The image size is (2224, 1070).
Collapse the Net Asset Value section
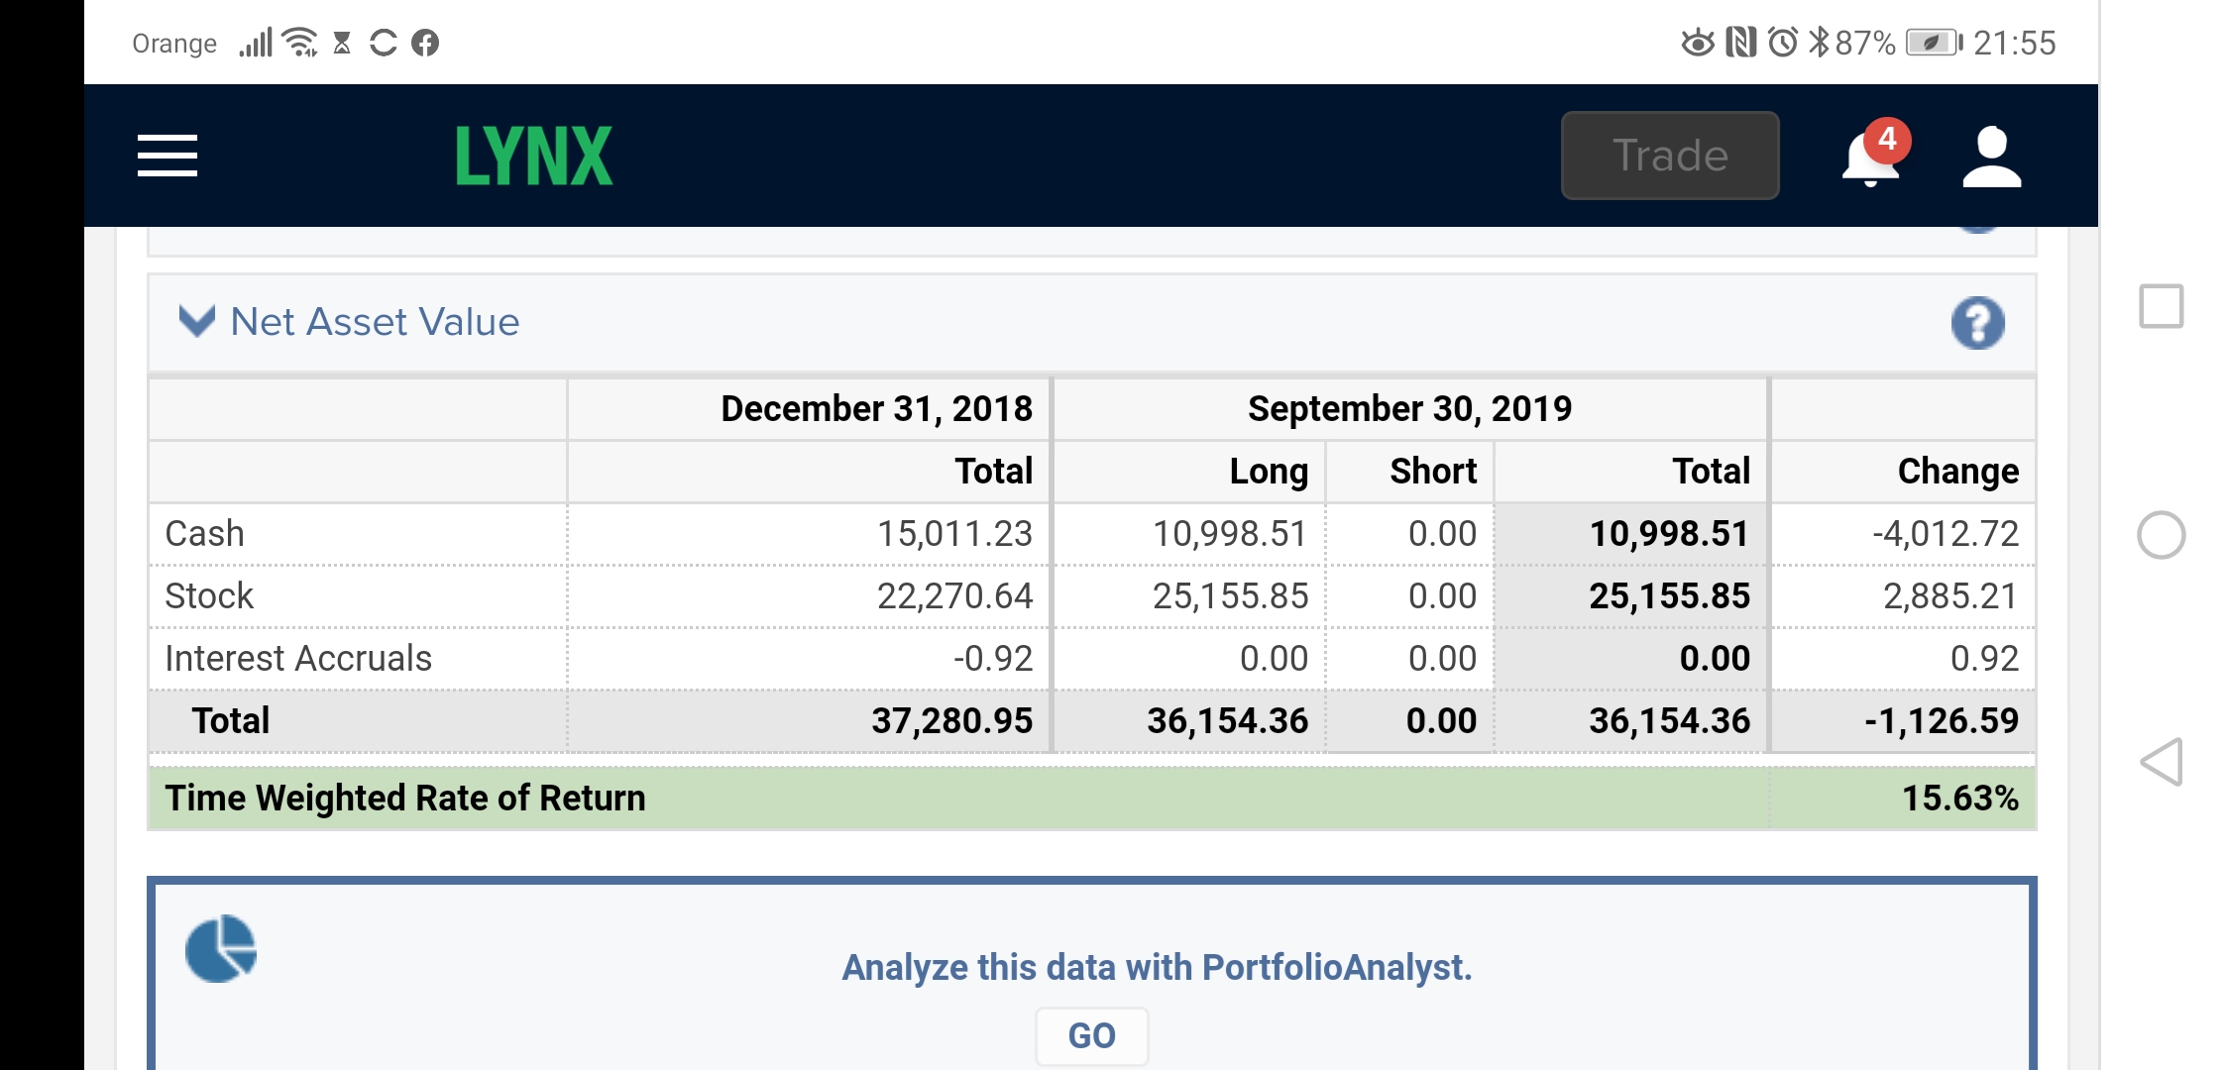point(196,321)
